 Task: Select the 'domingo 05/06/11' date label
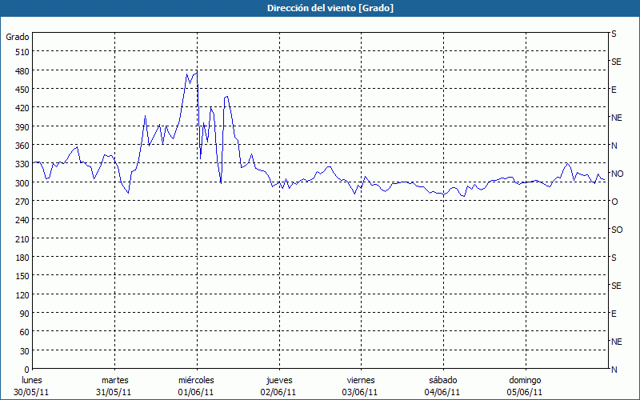(x=525, y=386)
